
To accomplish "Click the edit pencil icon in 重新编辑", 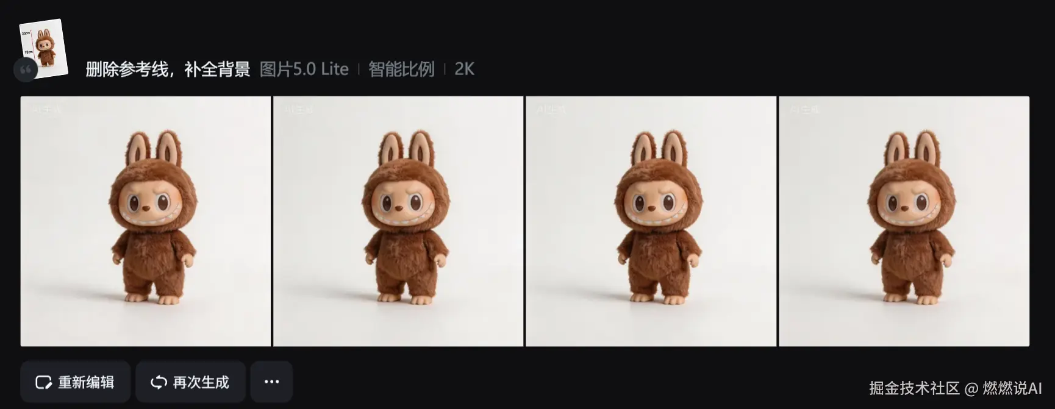I will (43, 382).
